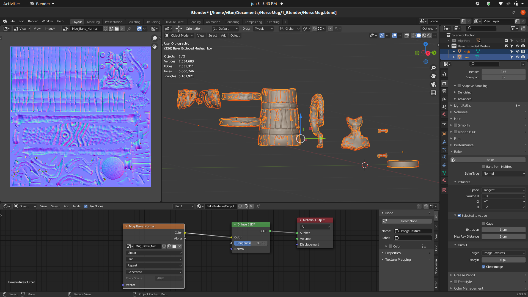Click the viewport camera view icon
This screenshot has width=528, height=297.
click(433, 84)
